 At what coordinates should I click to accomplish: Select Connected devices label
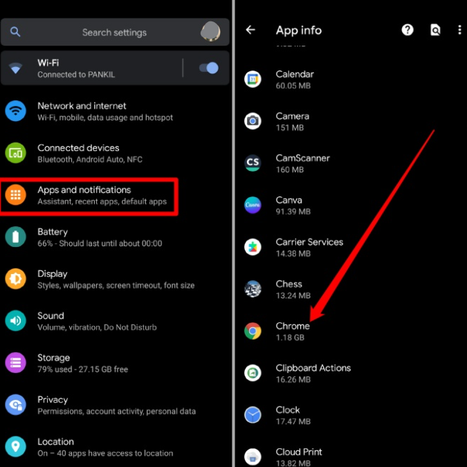pos(78,148)
